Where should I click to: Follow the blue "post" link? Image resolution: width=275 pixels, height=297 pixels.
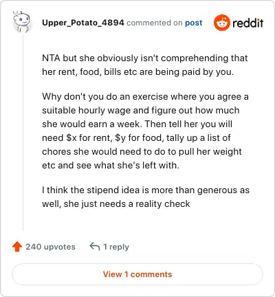pos(194,23)
